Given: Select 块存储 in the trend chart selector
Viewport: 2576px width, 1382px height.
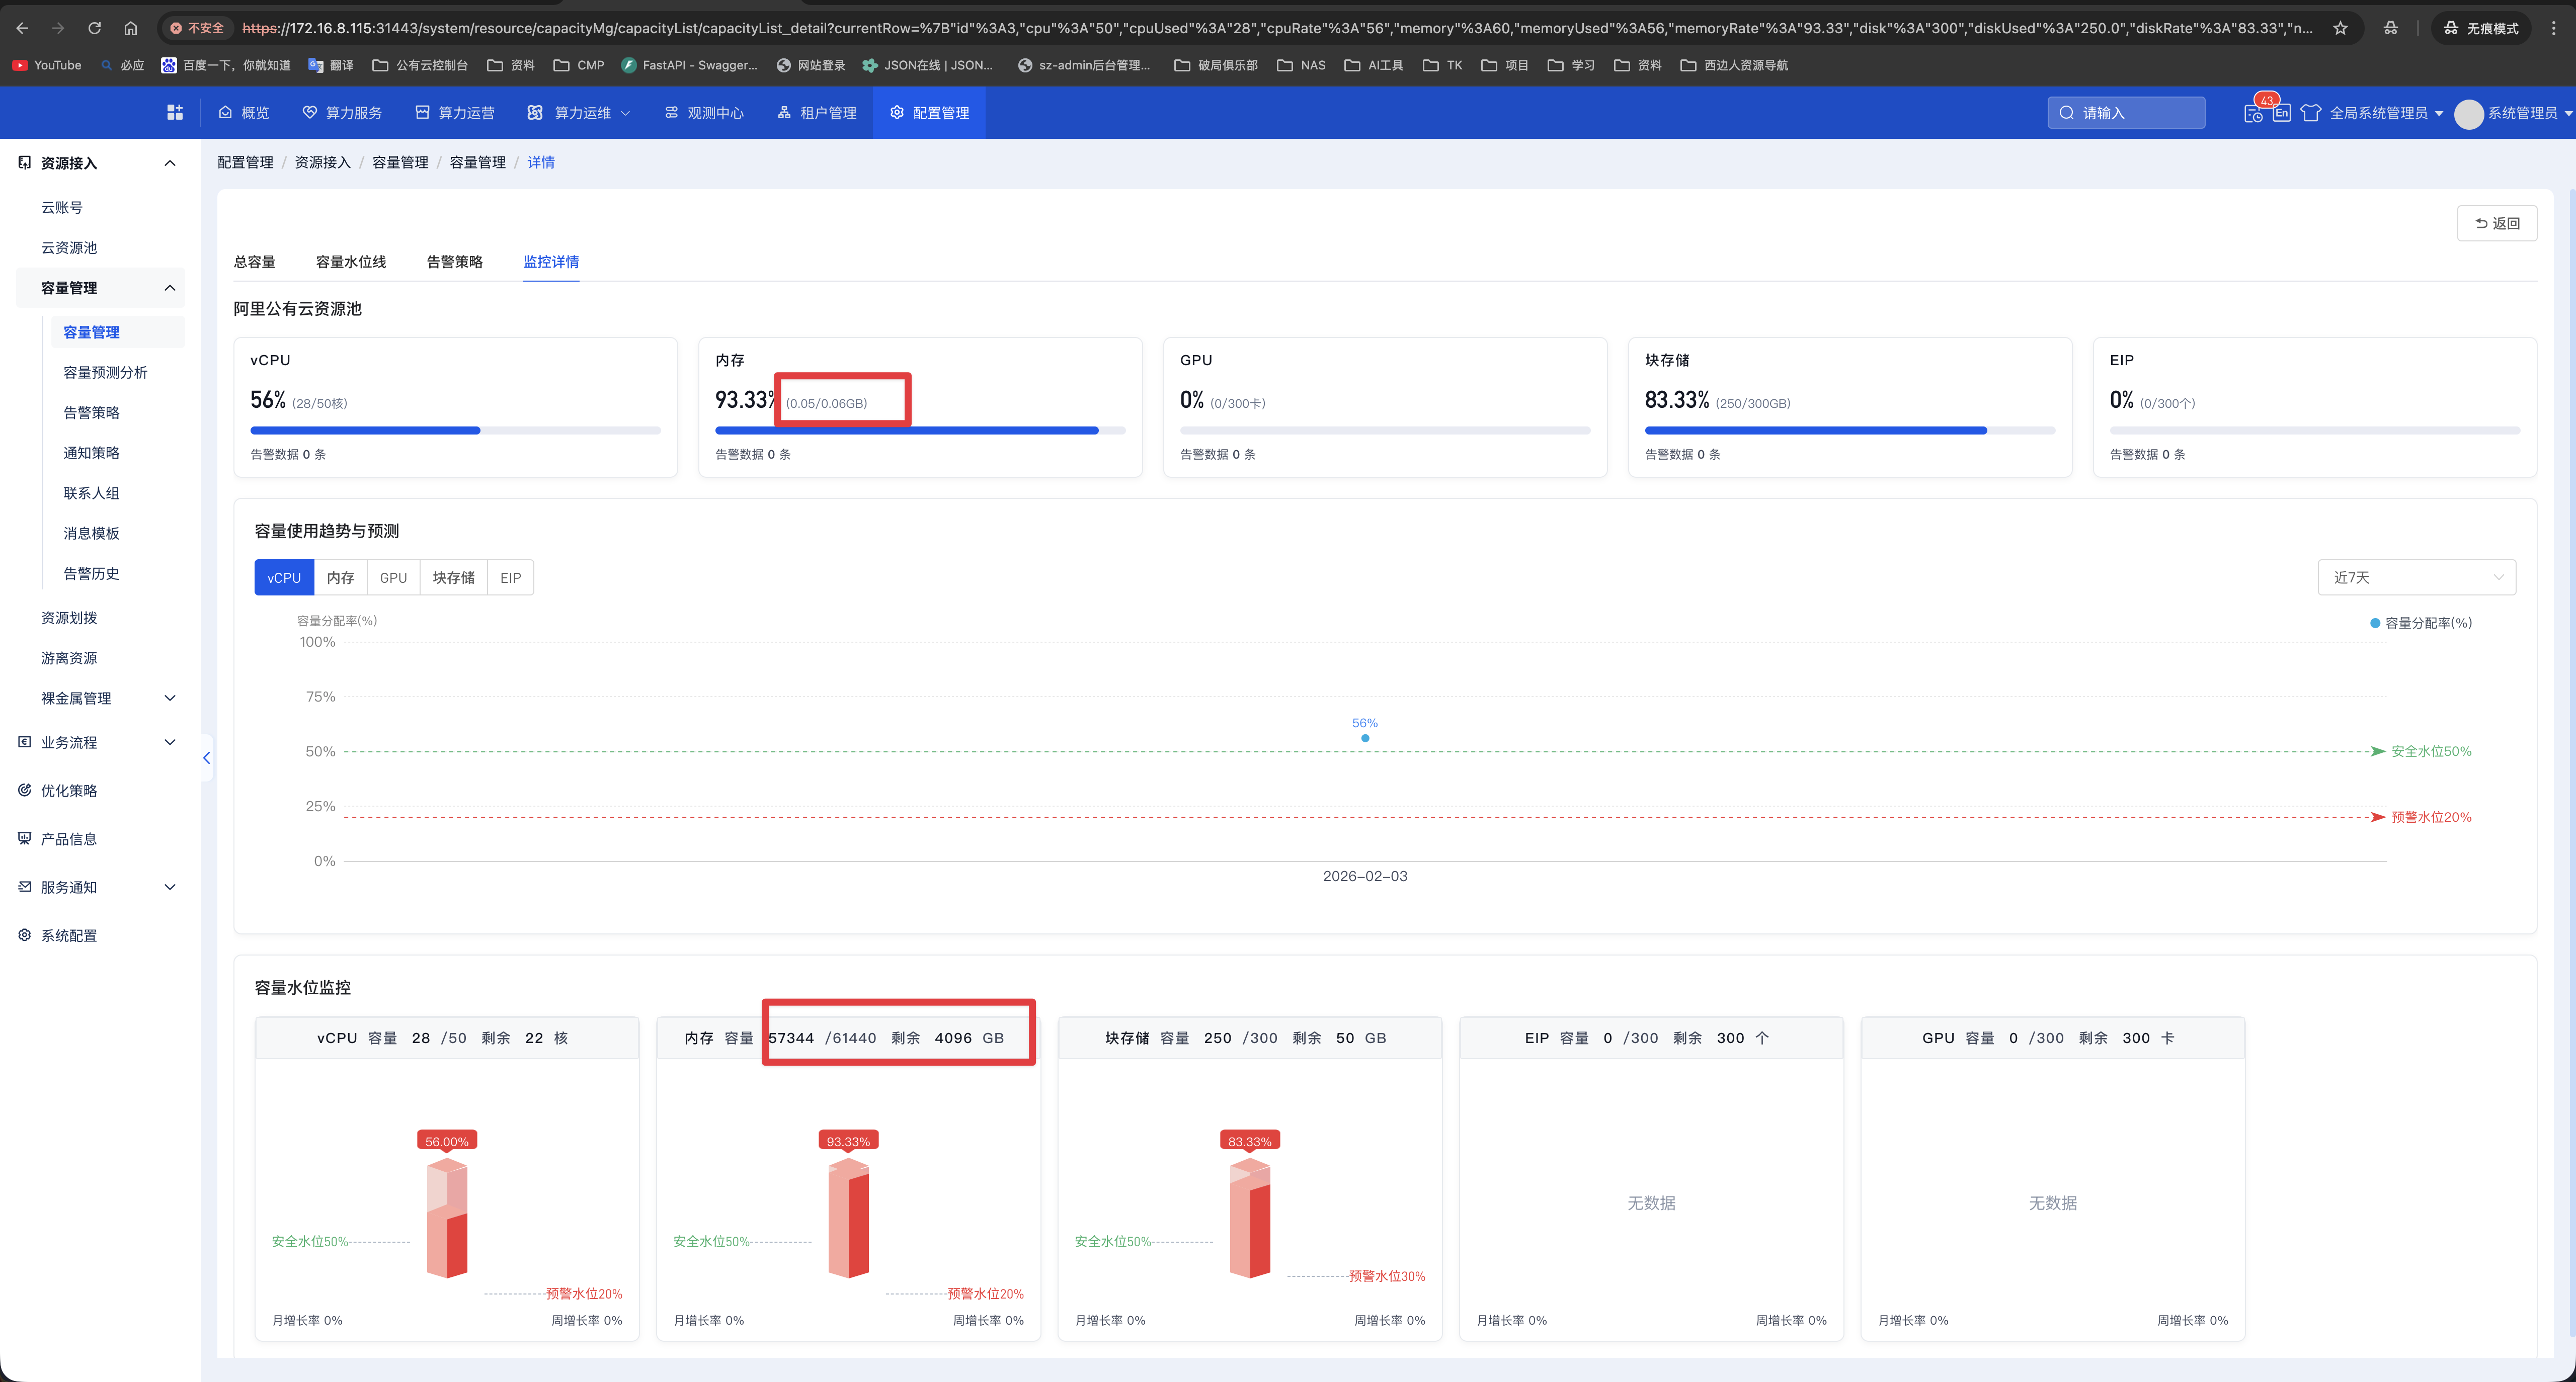Looking at the screenshot, I should [453, 577].
